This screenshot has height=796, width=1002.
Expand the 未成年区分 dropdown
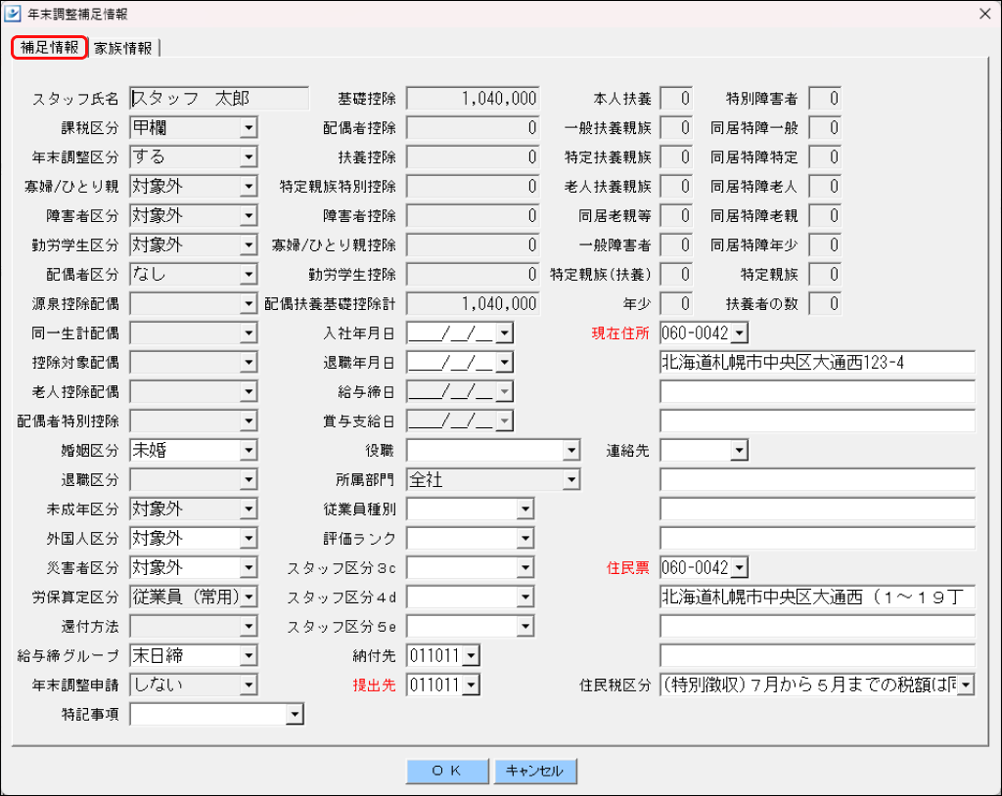[249, 509]
